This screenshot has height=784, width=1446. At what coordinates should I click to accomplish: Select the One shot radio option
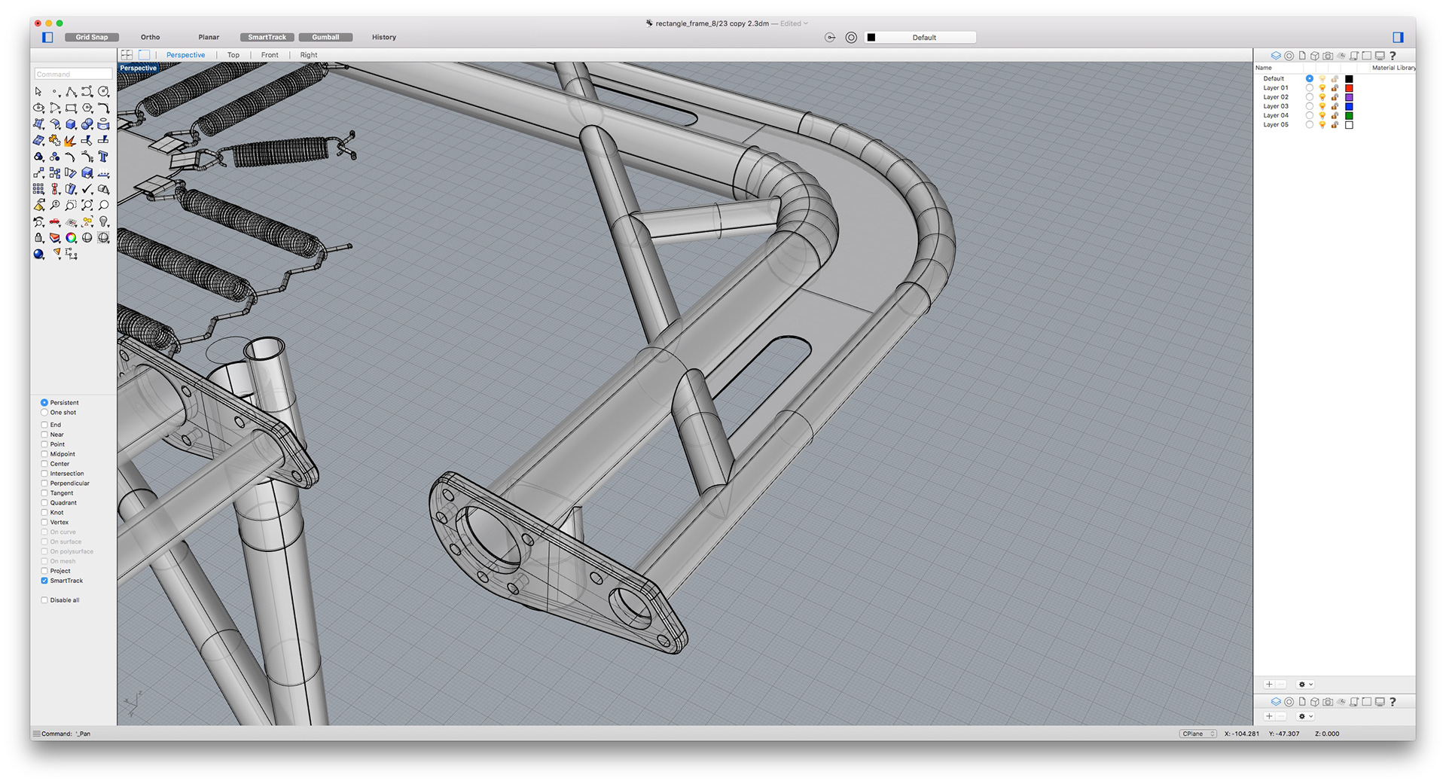pos(44,413)
